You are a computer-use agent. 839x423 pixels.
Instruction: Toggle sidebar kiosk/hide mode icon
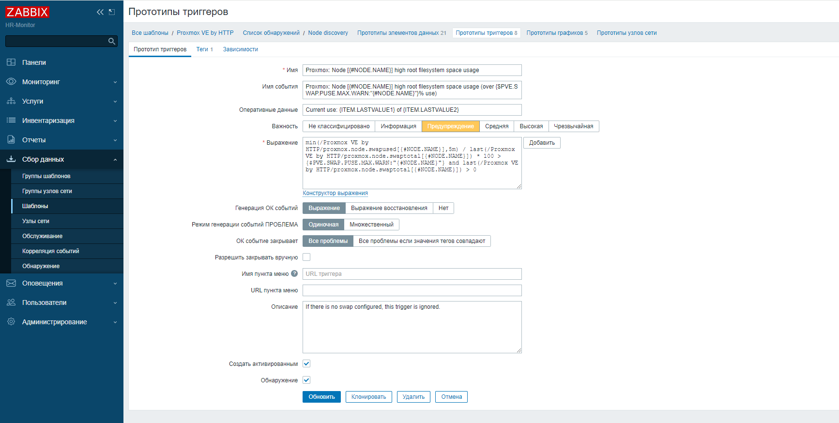[112, 12]
